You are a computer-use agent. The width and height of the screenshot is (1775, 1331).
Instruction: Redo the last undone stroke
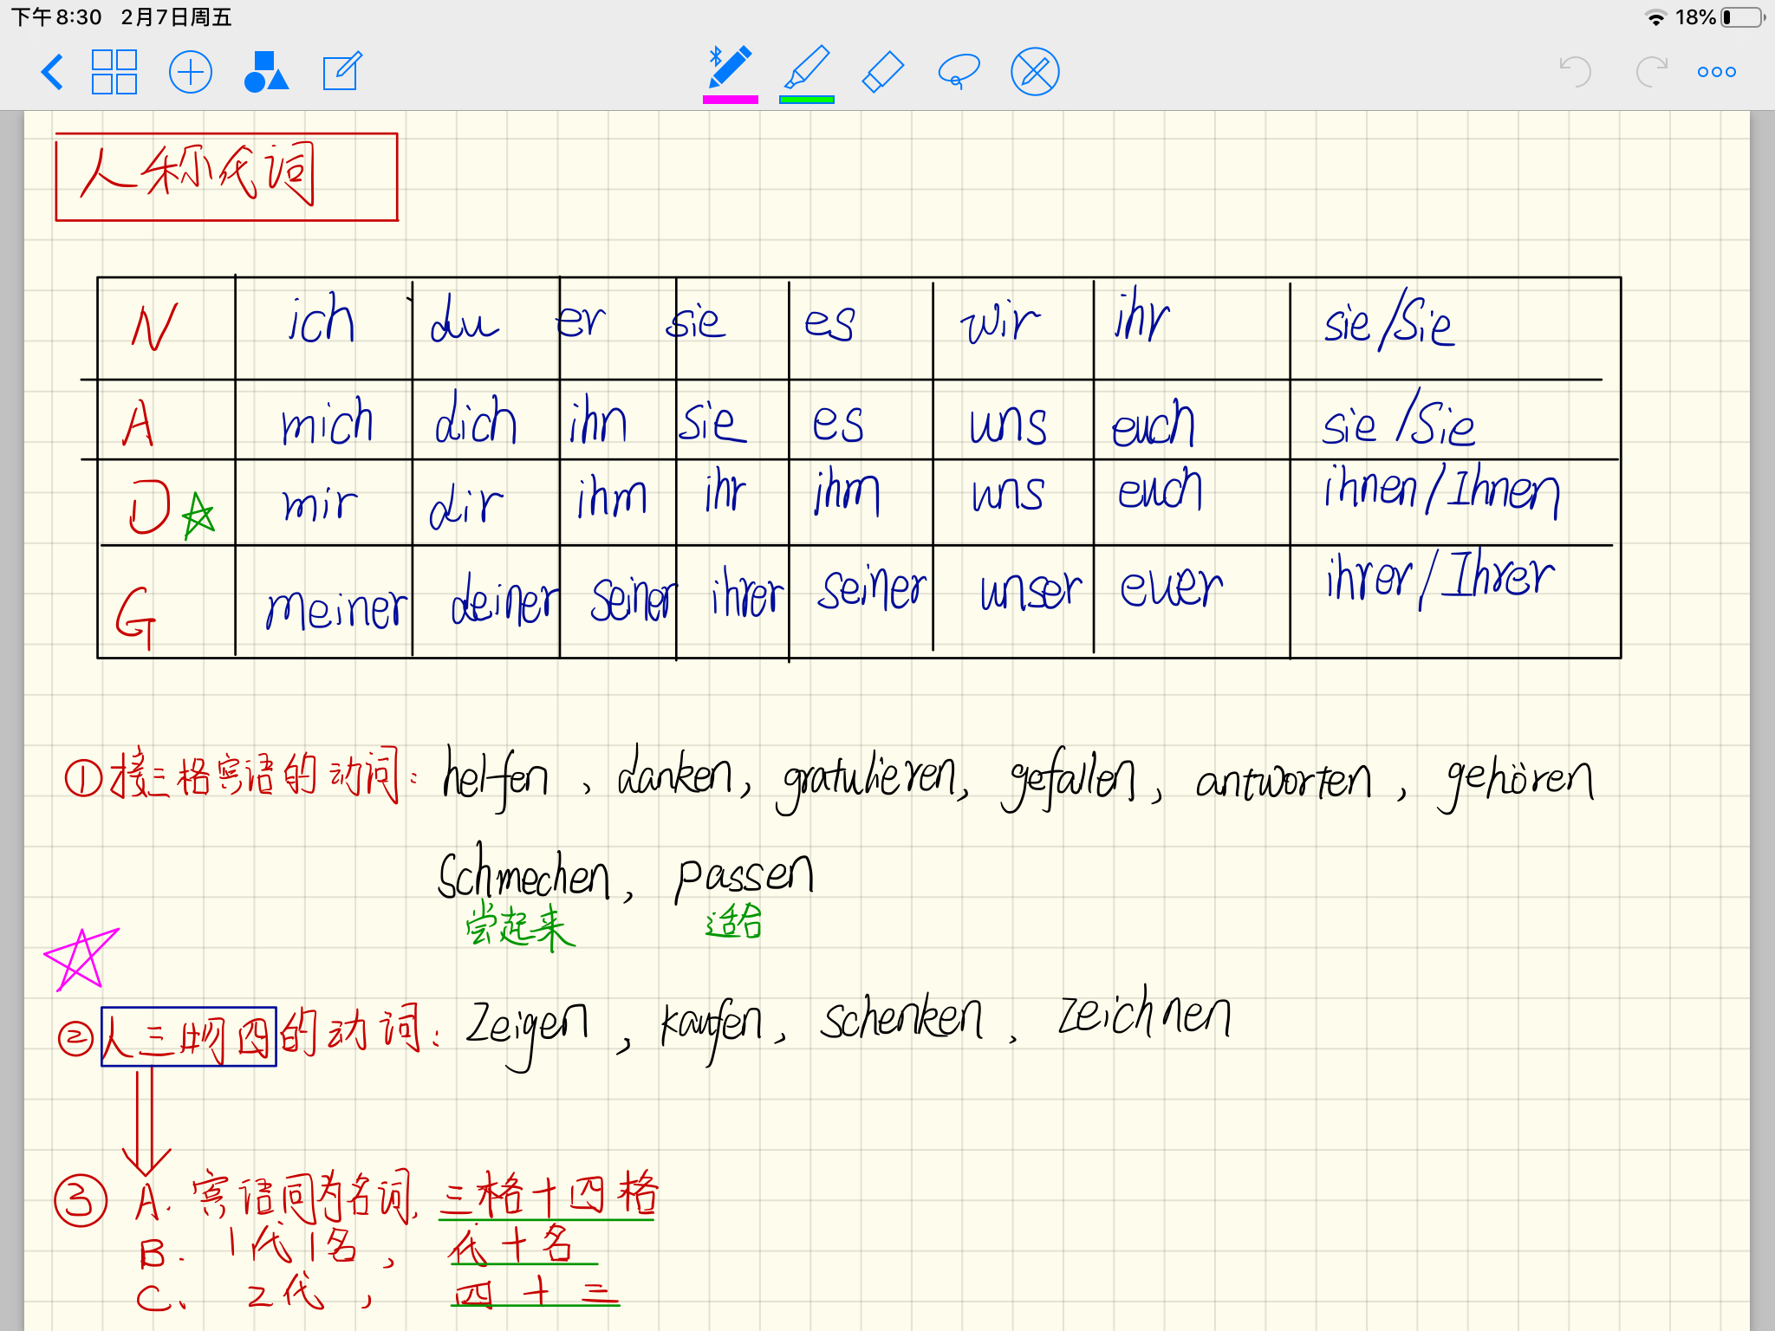tap(1650, 72)
